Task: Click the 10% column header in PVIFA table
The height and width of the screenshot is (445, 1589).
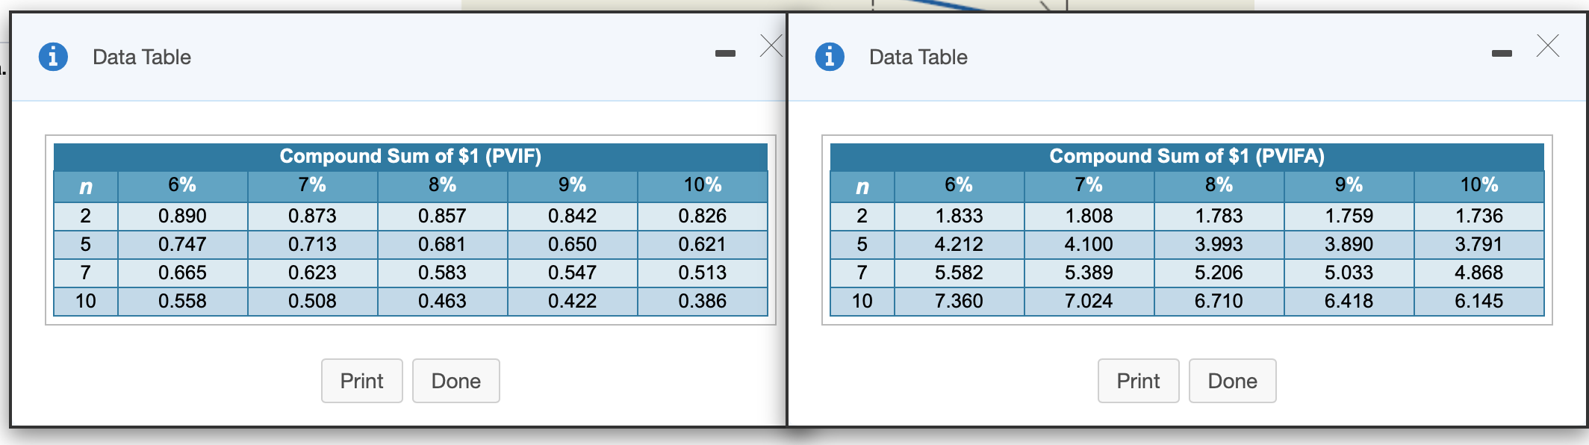Action: [1479, 186]
